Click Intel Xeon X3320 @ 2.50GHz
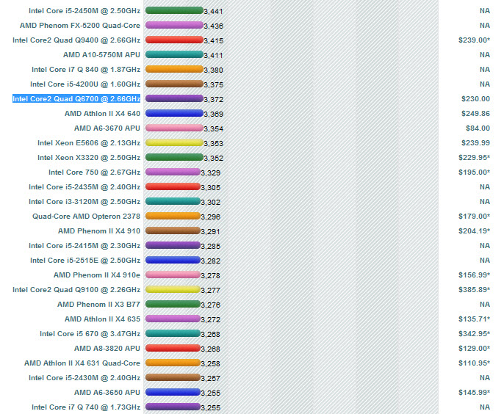The width and height of the screenshot is (504, 414). [x=89, y=158]
